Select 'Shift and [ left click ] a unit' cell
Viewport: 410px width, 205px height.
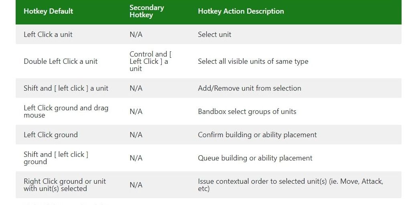66,88
